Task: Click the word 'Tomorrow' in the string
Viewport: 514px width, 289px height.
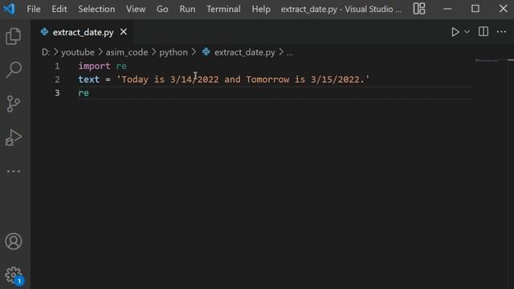Action: (267, 79)
